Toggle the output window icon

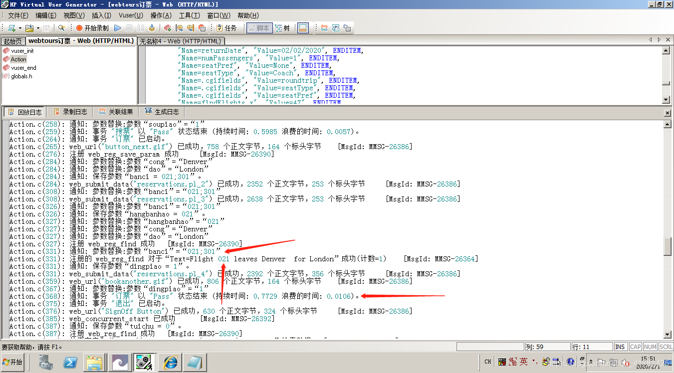pyautogui.click(x=303, y=28)
